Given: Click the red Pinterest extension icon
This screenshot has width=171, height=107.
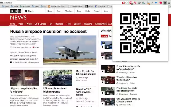Looking at the screenshot, I should pos(135,2).
